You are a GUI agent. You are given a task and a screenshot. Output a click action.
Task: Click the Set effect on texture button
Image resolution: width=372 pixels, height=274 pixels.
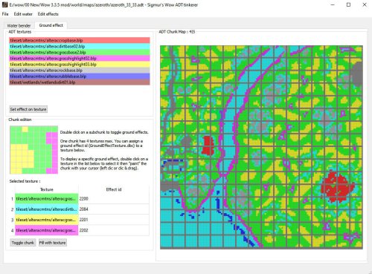pyautogui.click(x=28, y=109)
